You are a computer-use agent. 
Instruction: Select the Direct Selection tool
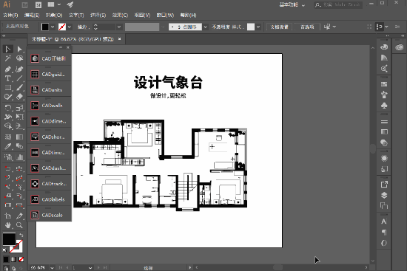click(19, 49)
